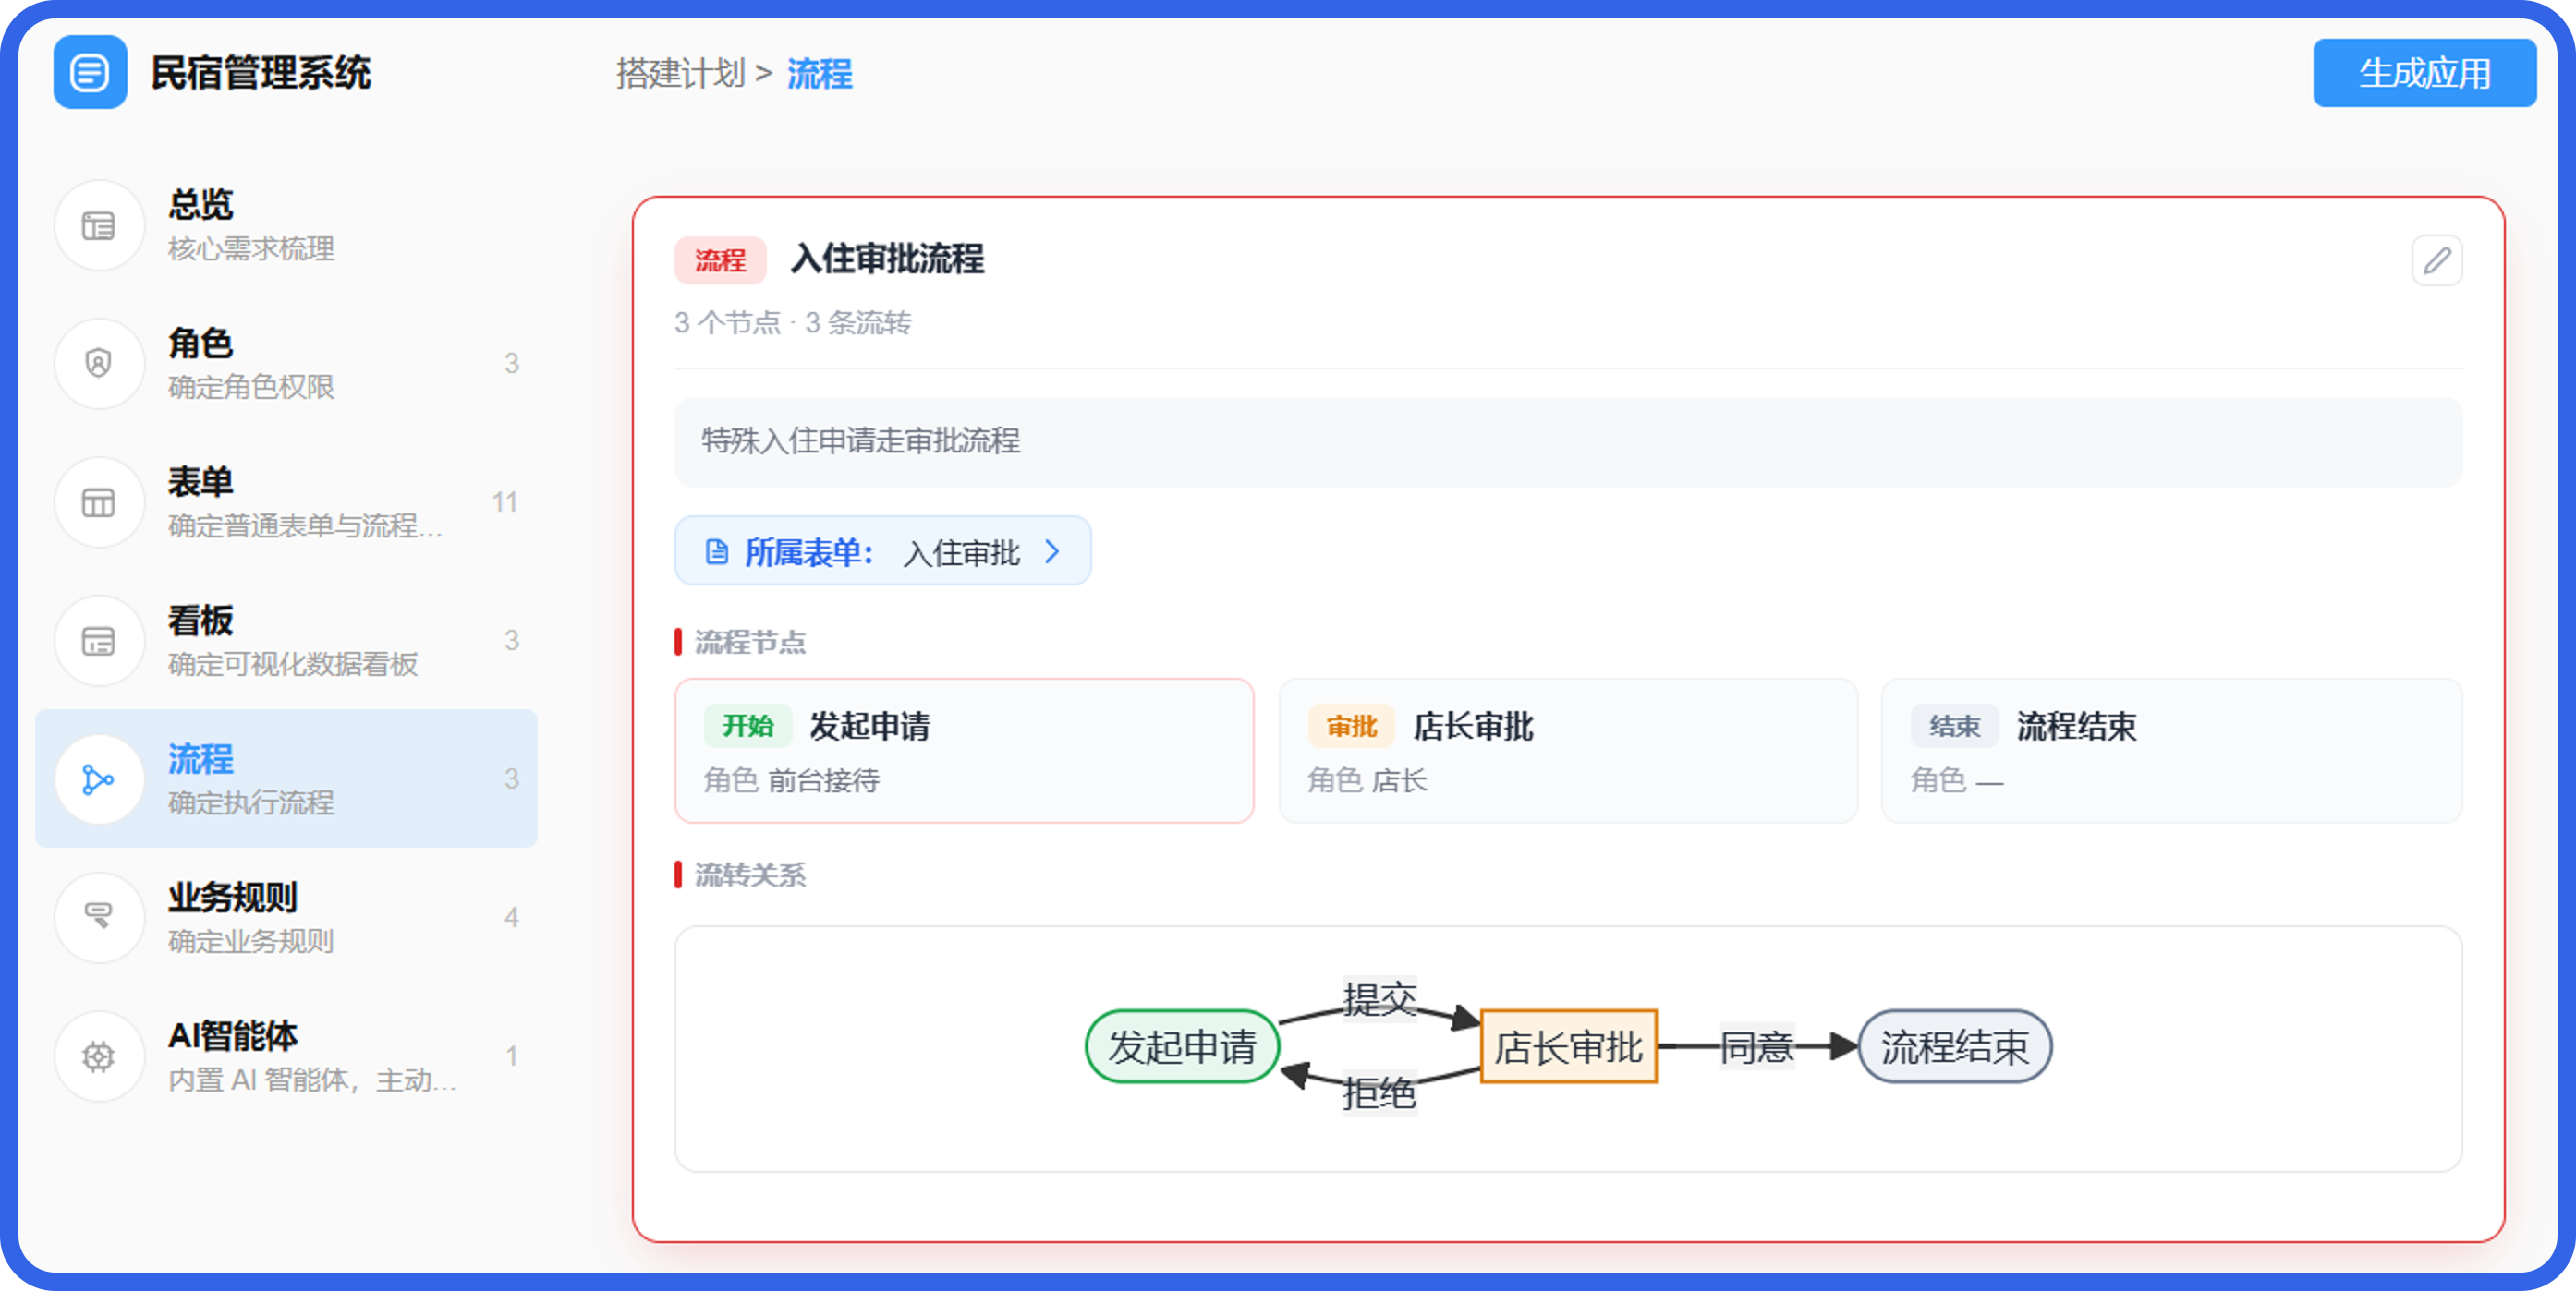Click the 生成应用 button
The height and width of the screenshot is (1291, 2576).
pyautogui.click(x=2424, y=73)
